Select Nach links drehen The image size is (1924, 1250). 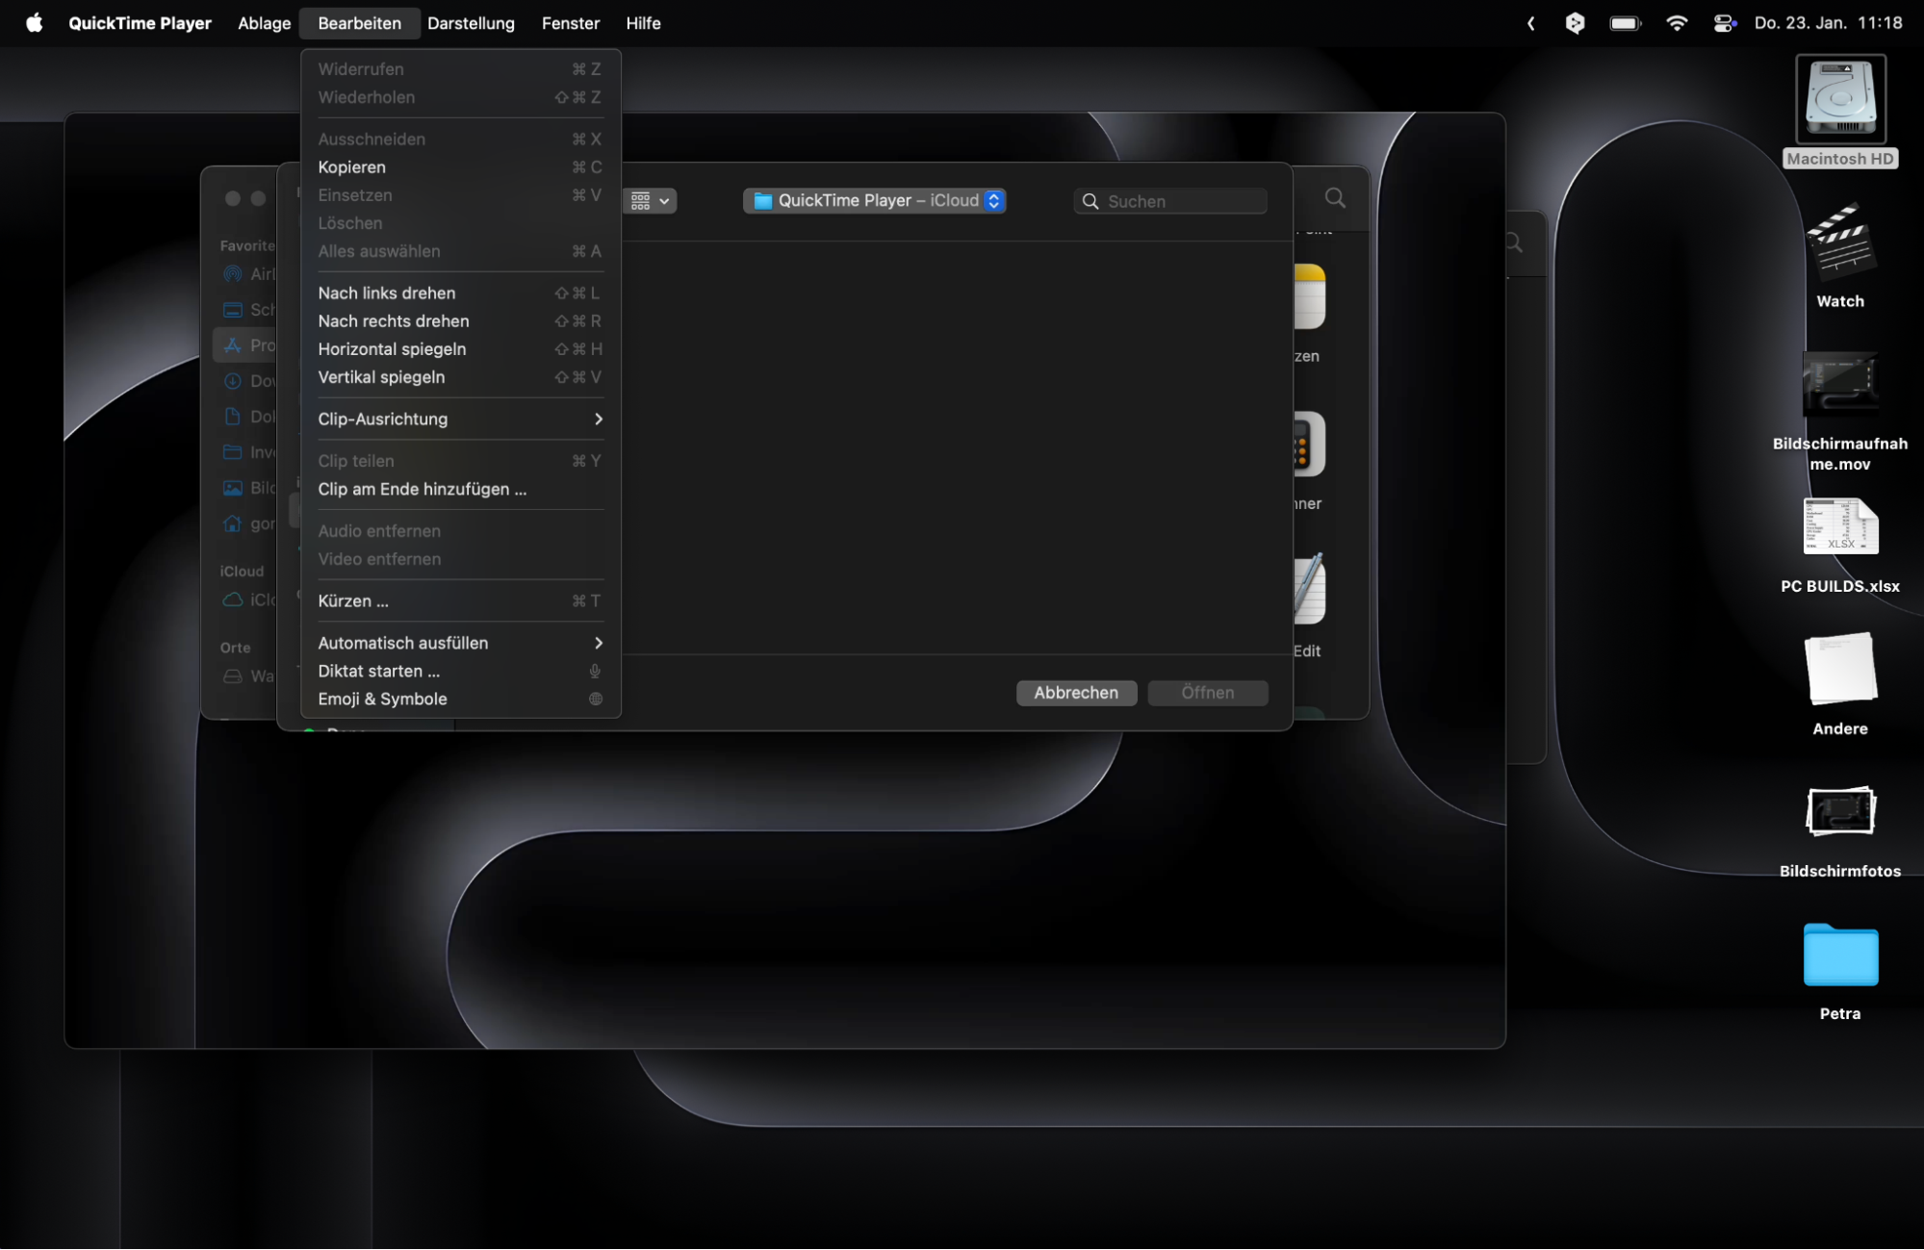(460, 293)
